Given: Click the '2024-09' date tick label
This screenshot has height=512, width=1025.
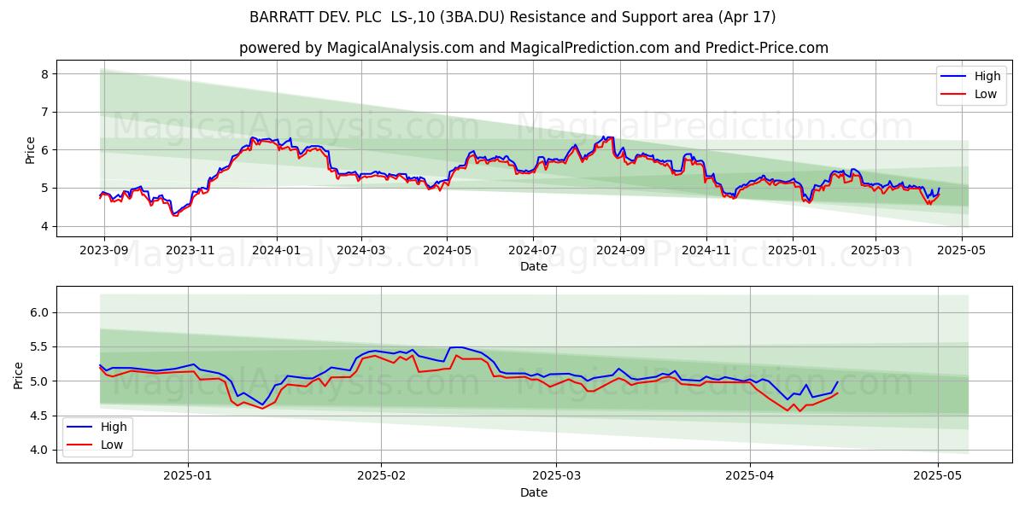Looking at the screenshot, I should 620,251.
